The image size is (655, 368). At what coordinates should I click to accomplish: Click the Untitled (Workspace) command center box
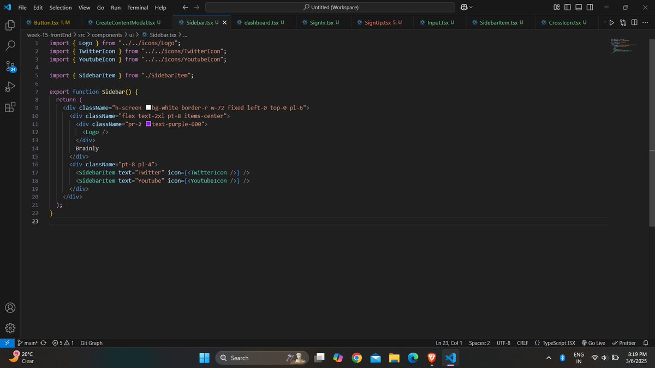pos(330,7)
